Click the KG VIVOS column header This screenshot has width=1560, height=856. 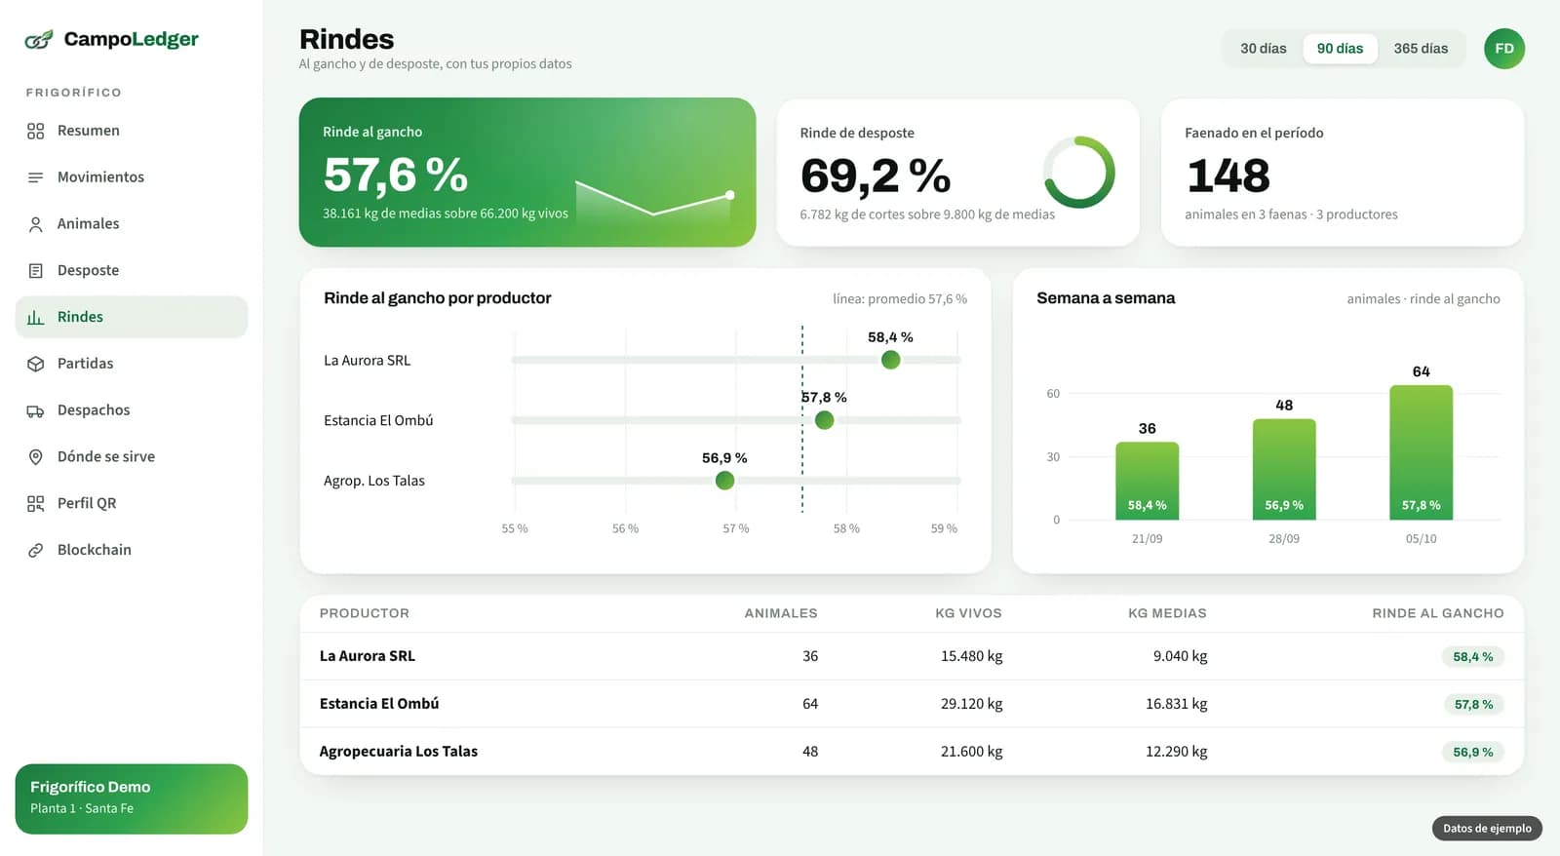(968, 613)
